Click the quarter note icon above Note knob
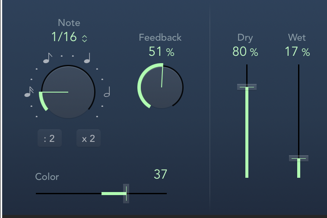The image size is (327, 218). (x=88, y=58)
